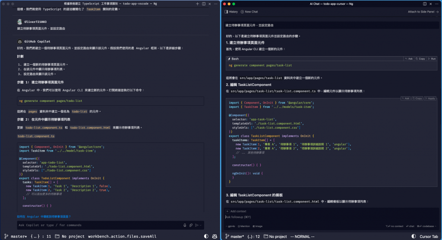Copy the TaskListComponent code block
Screen dimensions: 442x240
click(417, 98)
